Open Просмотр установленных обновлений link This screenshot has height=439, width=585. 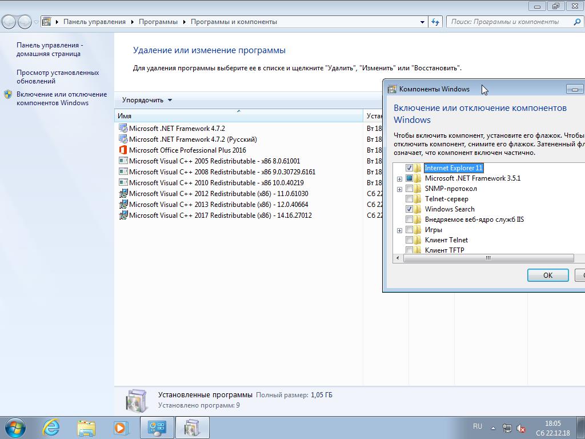(x=58, y=77)
